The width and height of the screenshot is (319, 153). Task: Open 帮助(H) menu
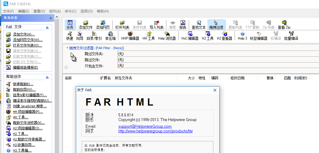click(103, 11)
